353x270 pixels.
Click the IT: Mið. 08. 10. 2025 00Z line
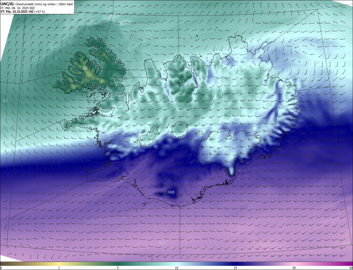click(x=18, y=8)
